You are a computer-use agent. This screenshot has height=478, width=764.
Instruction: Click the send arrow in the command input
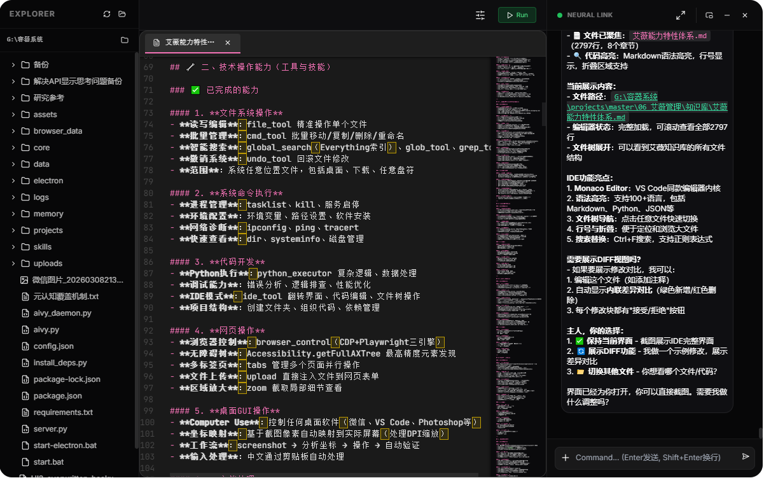tap(746, 457)
